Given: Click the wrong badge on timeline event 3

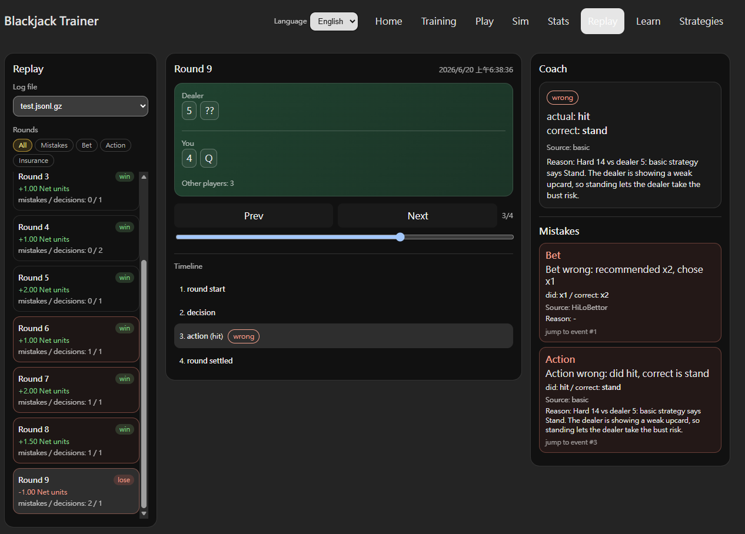Looking at the screenshot, I should pos(244,336).
